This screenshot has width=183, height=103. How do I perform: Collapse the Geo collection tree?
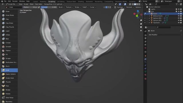tap(147, 11)
